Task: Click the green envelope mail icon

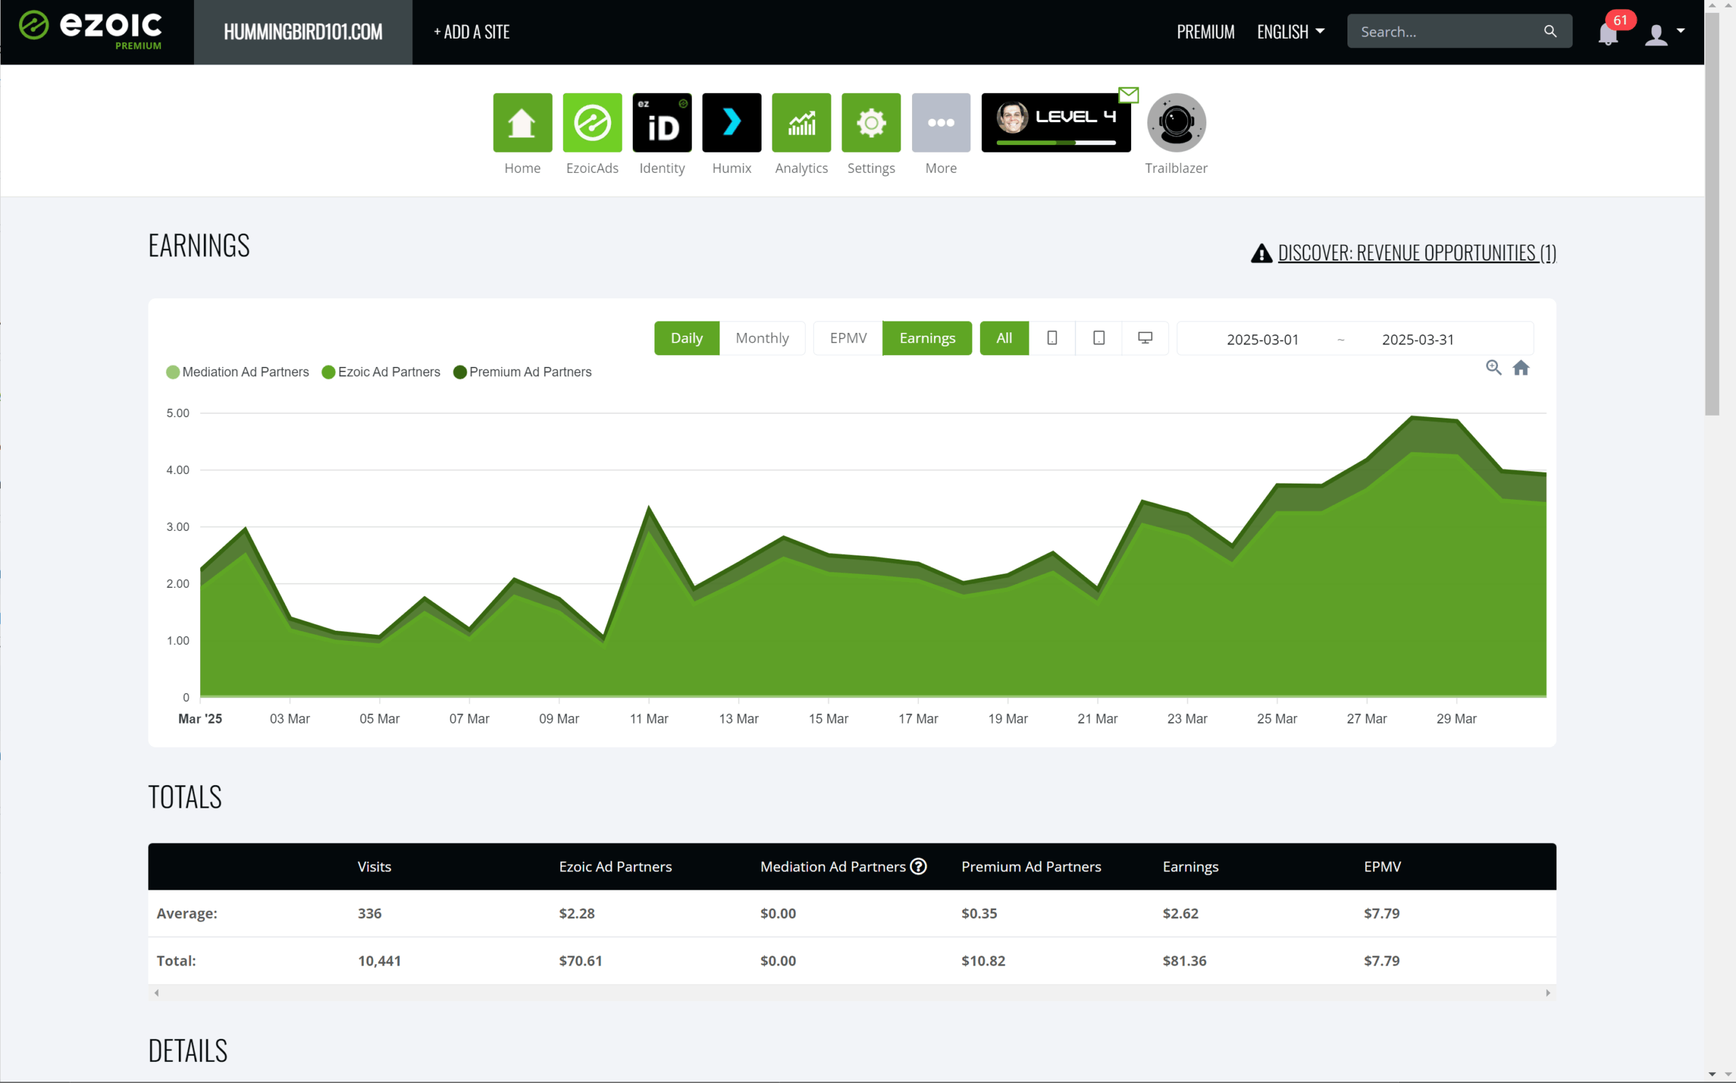Action: 1128,94
